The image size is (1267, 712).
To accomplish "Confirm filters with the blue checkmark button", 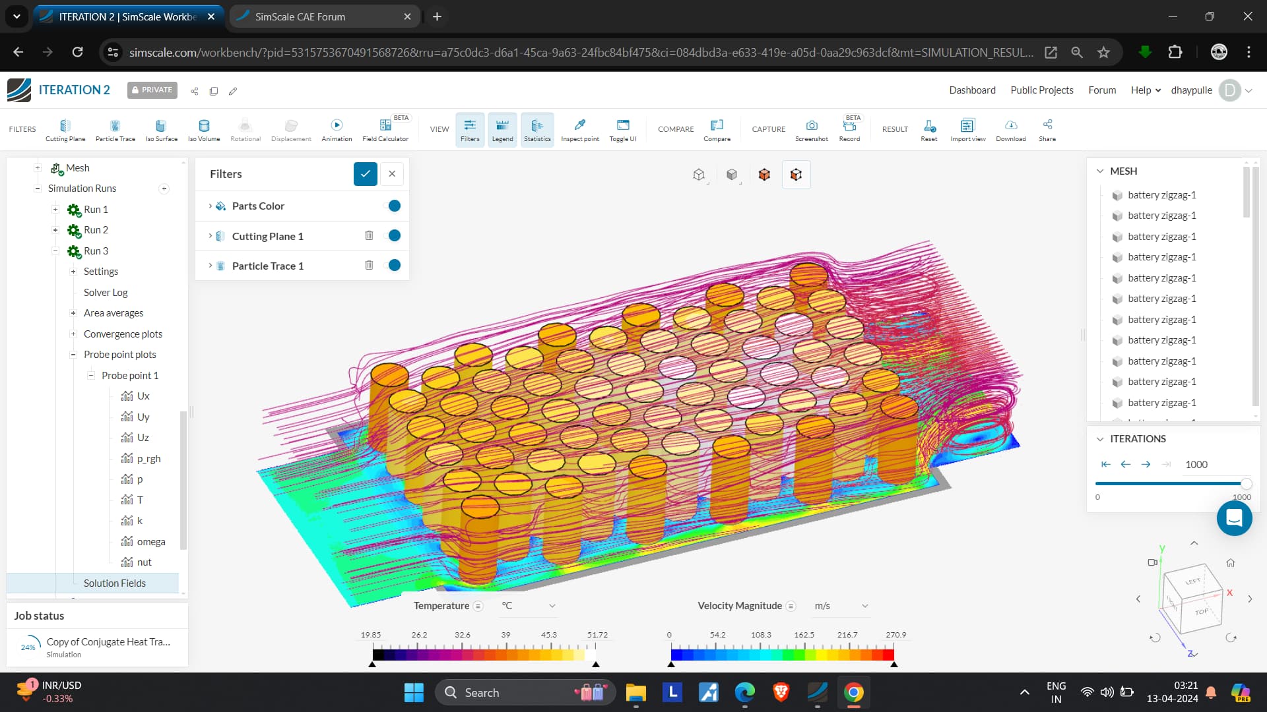I will 365,174.
